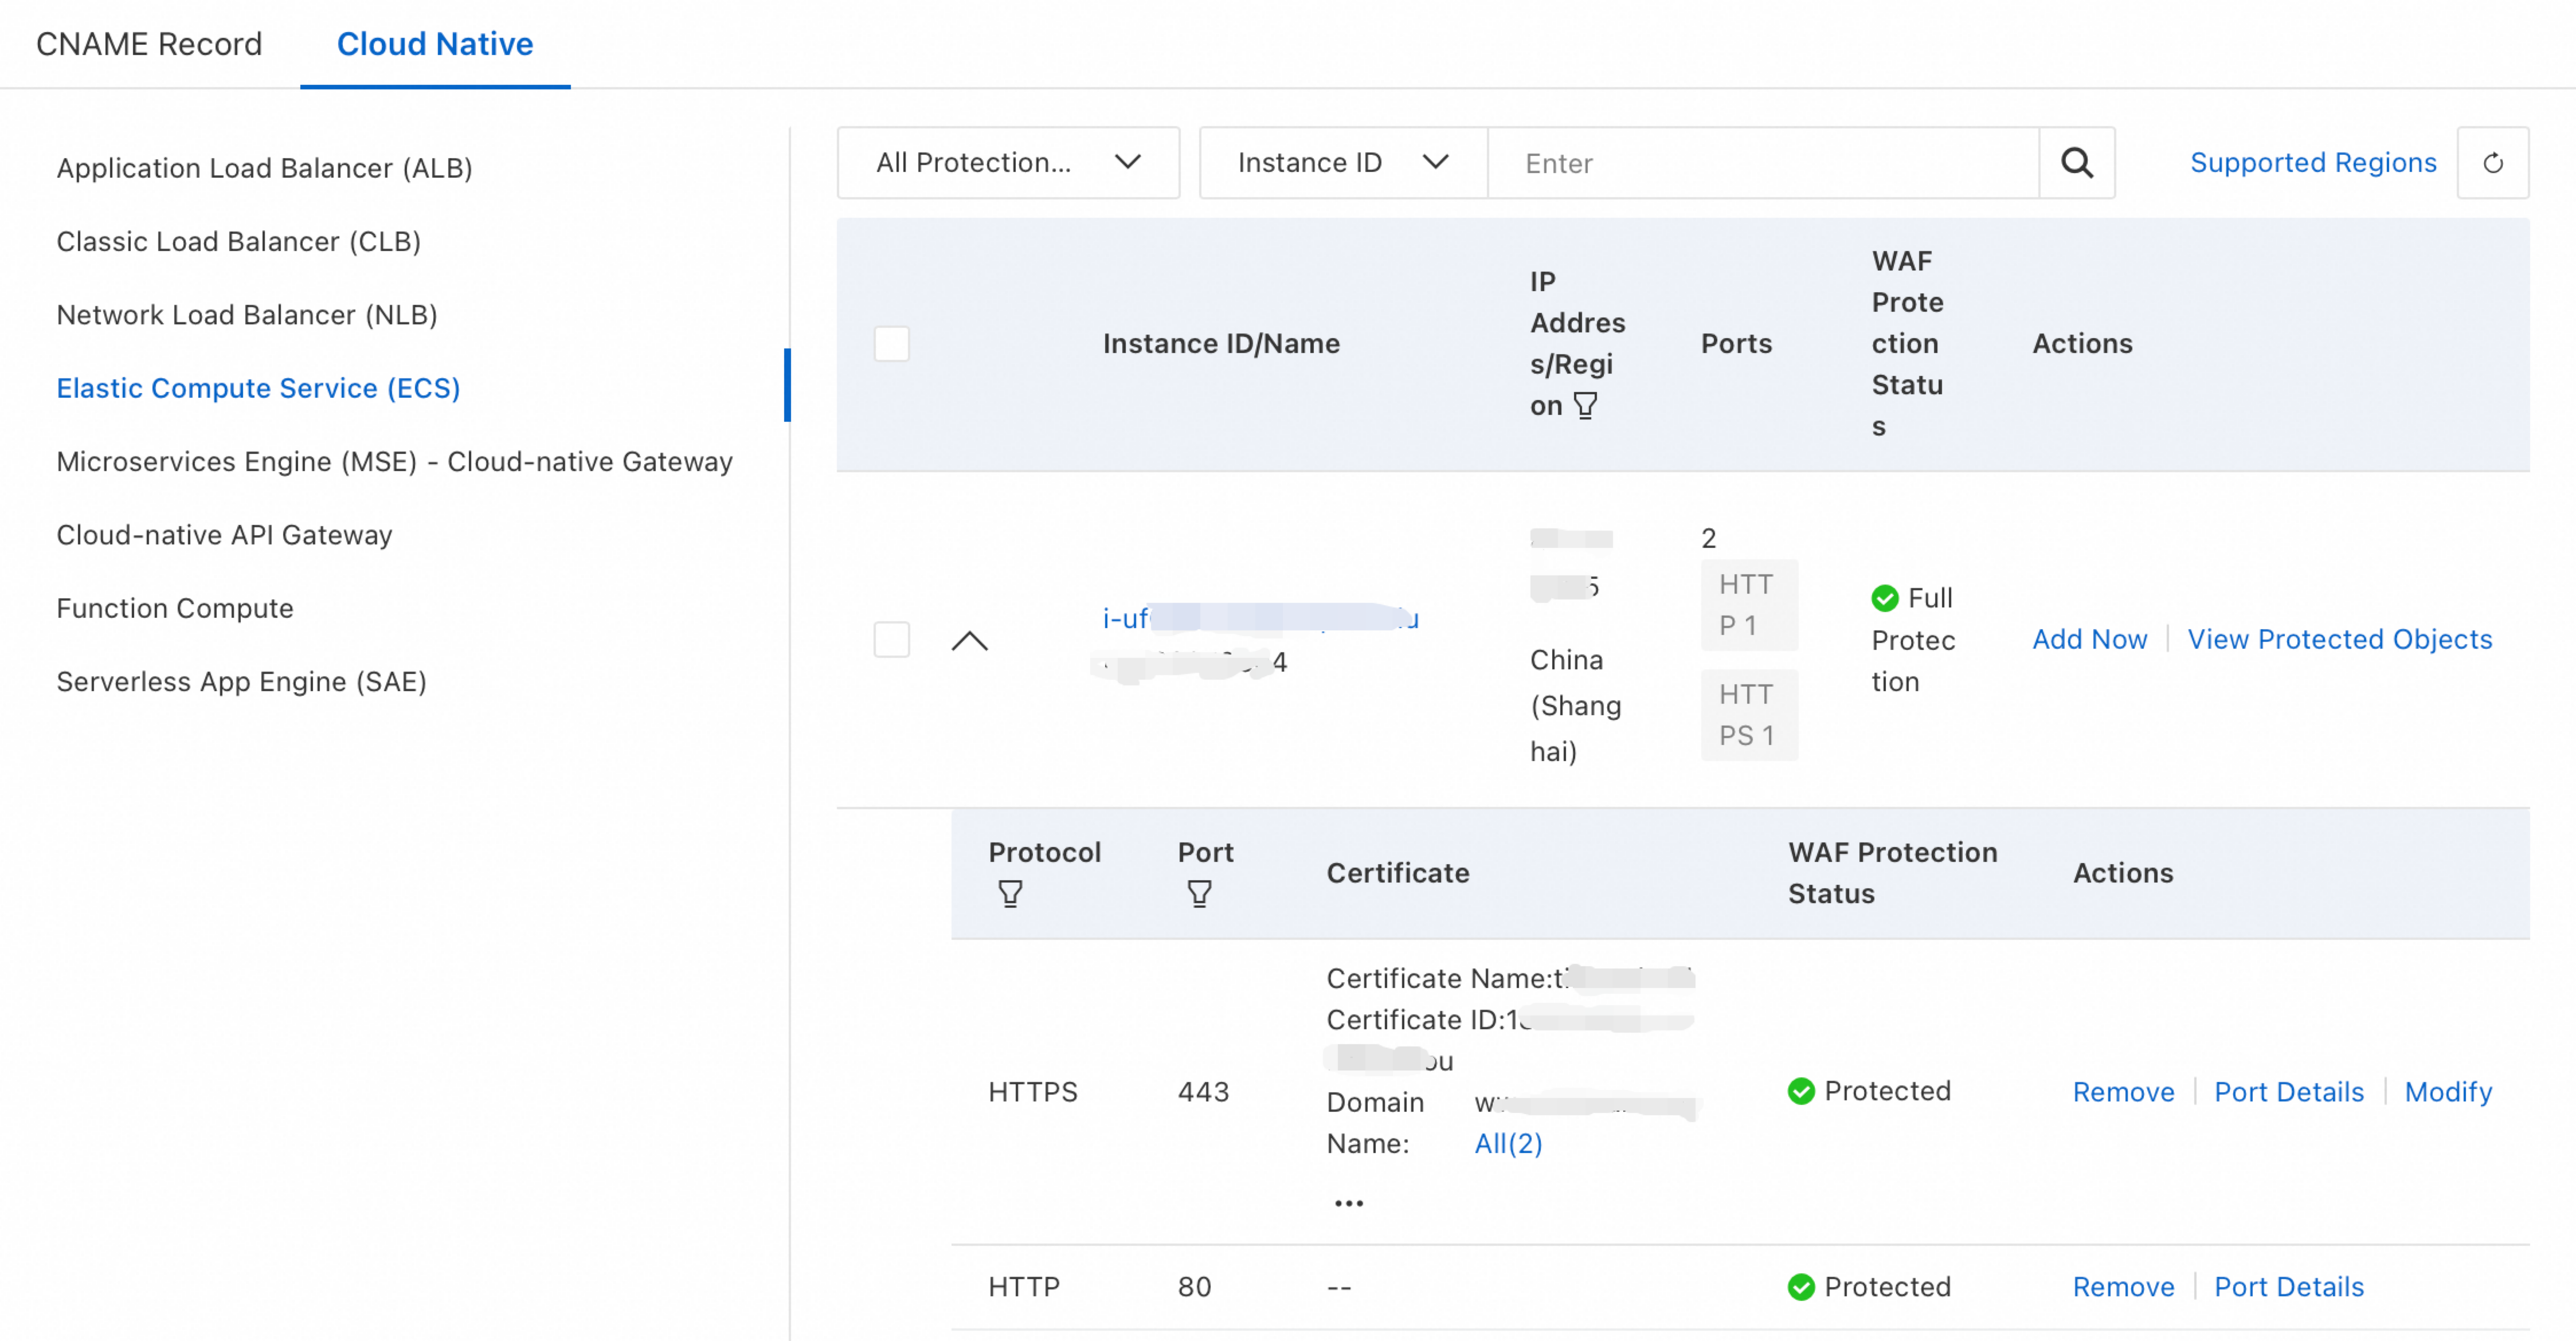The height and width of the screenshot is (1341, 2576).
Task: Switch to the CNAME Record tab
Action: tap(149, 44)
